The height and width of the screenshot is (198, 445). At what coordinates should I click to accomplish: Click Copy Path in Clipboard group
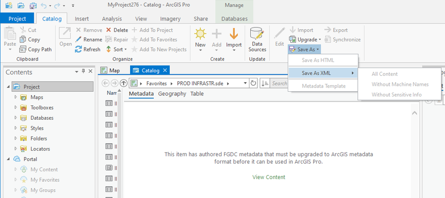[x=36, y=49]
